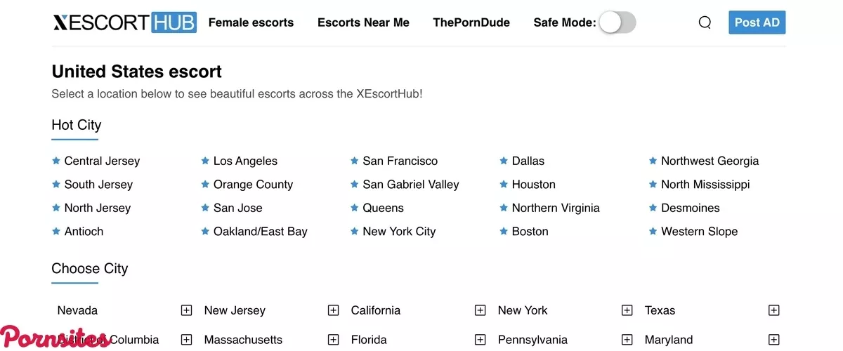Click the star icon beside Los Angeles

pyautogui.click(x=205, y=161)
